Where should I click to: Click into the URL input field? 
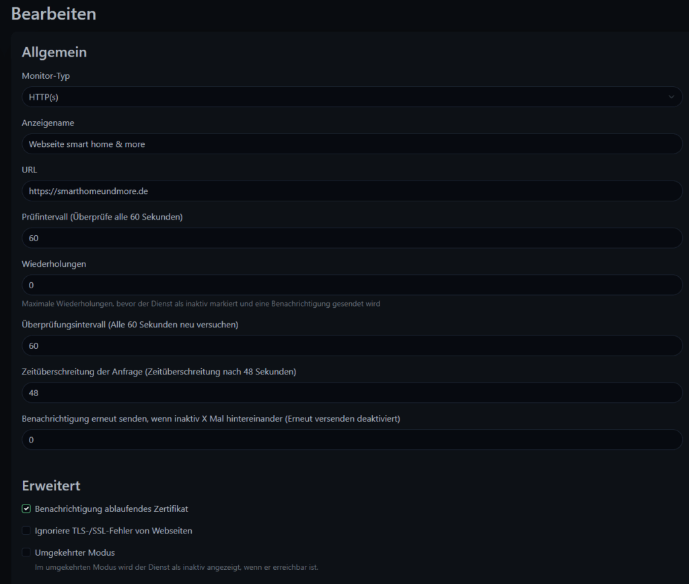point(352,191)
